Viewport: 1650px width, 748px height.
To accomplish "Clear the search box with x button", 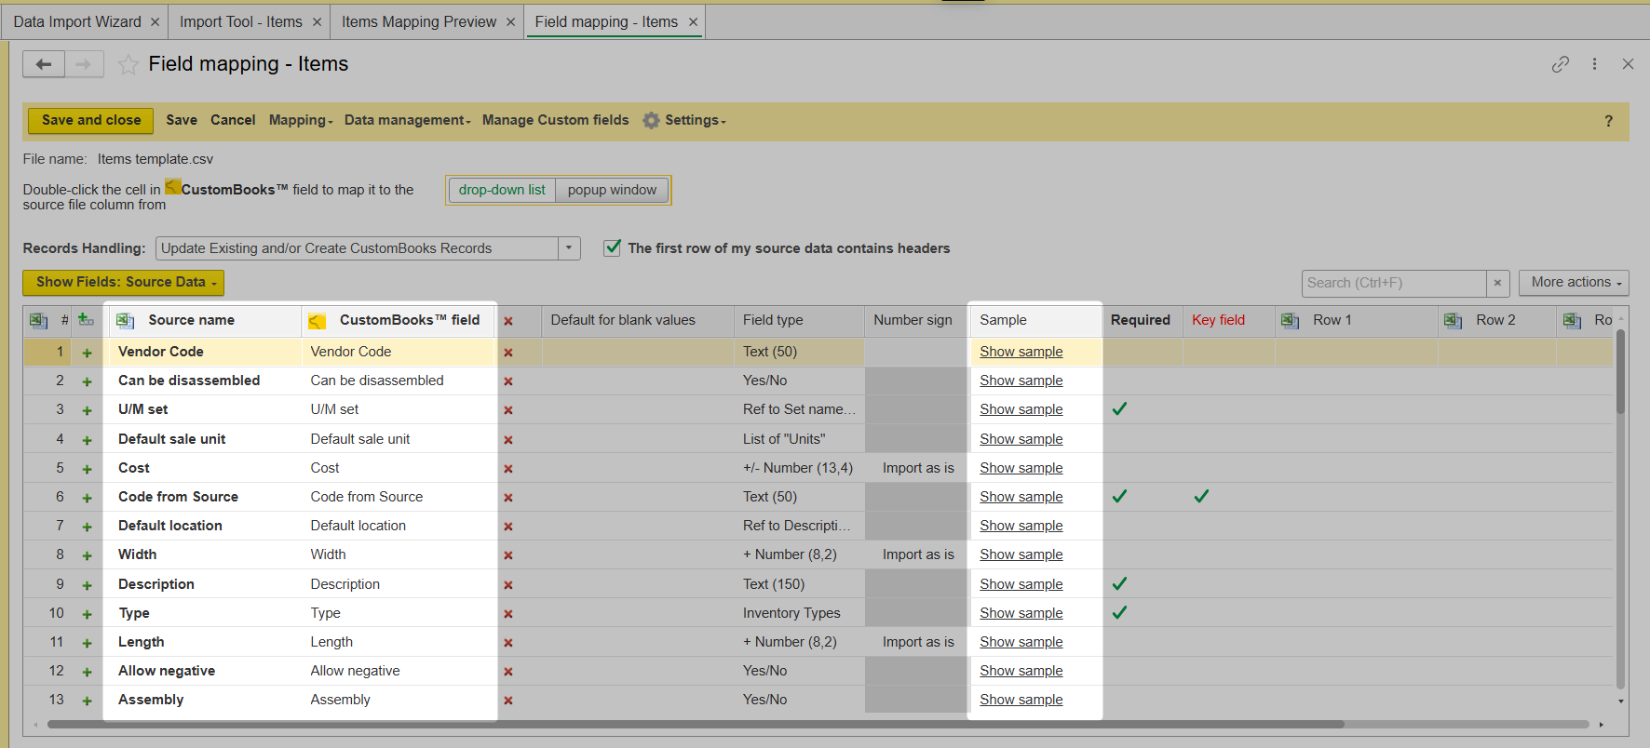I will point(1497,283).
